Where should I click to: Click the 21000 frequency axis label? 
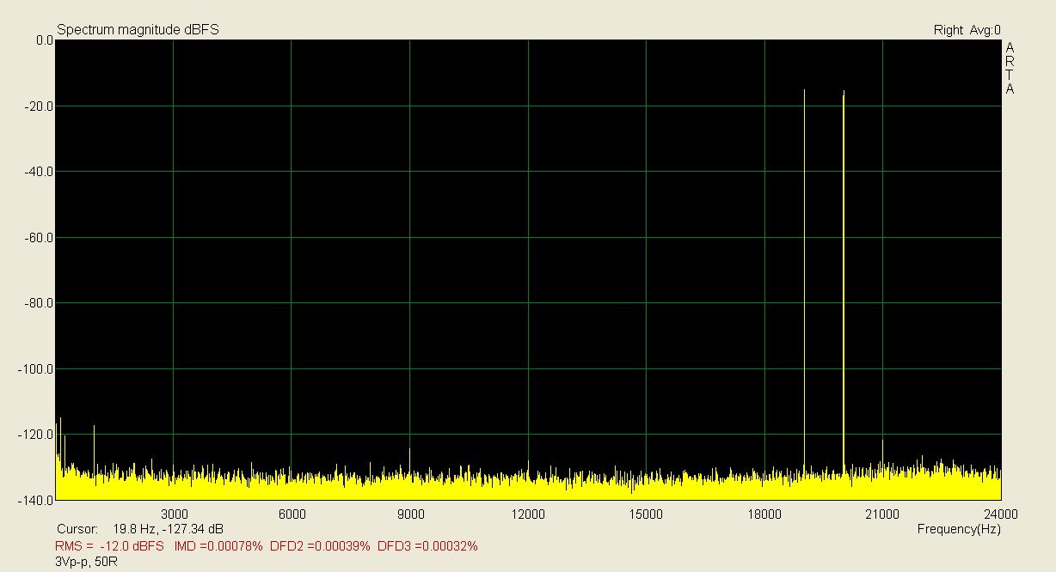[882, 514]
